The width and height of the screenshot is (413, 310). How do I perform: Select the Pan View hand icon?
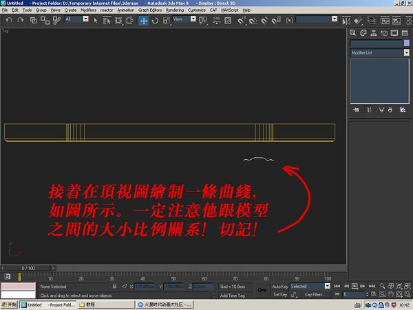[390, 294]
